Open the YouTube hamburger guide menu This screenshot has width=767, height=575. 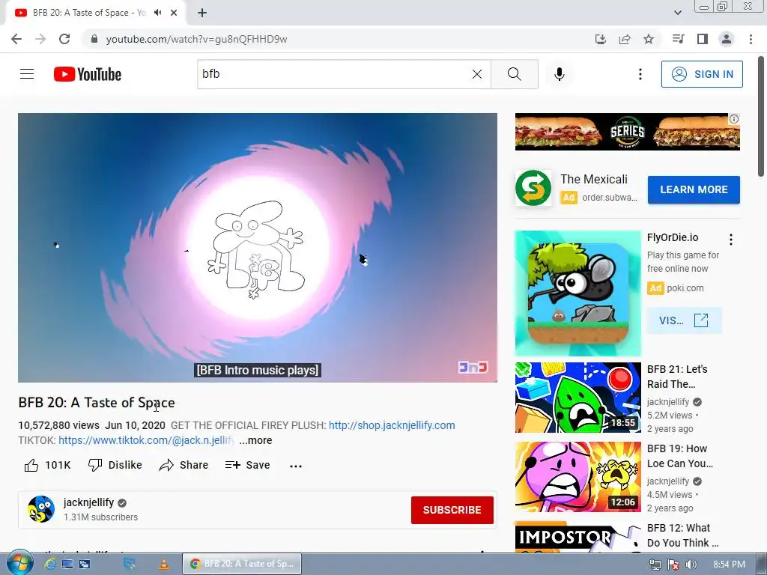pos(27,74)
